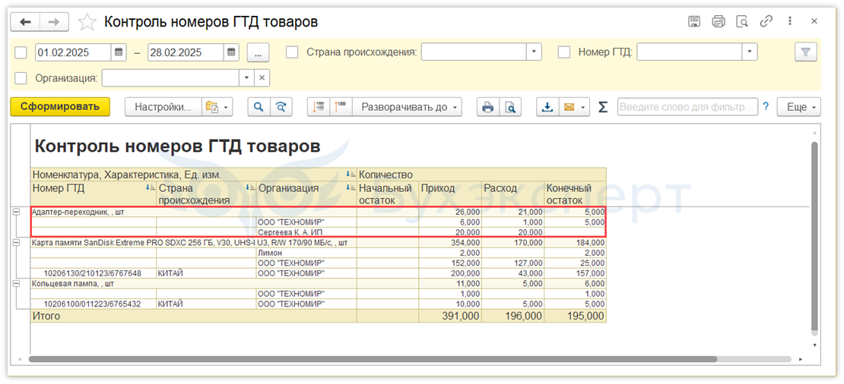Click the filter funnel icon
The width and height of the screenshot is (844, 384).
(x=805, y=52)
